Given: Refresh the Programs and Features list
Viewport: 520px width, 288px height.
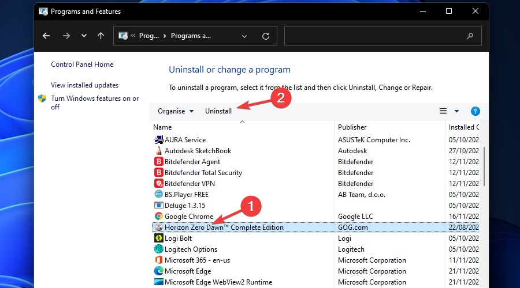Looking at the screenshot, I should click(x=266, y=36).
